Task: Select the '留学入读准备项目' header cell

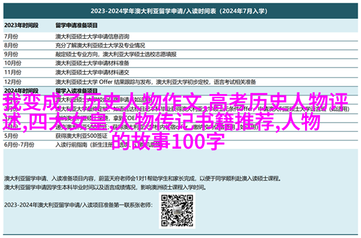Action: click(x=76, y=91)
